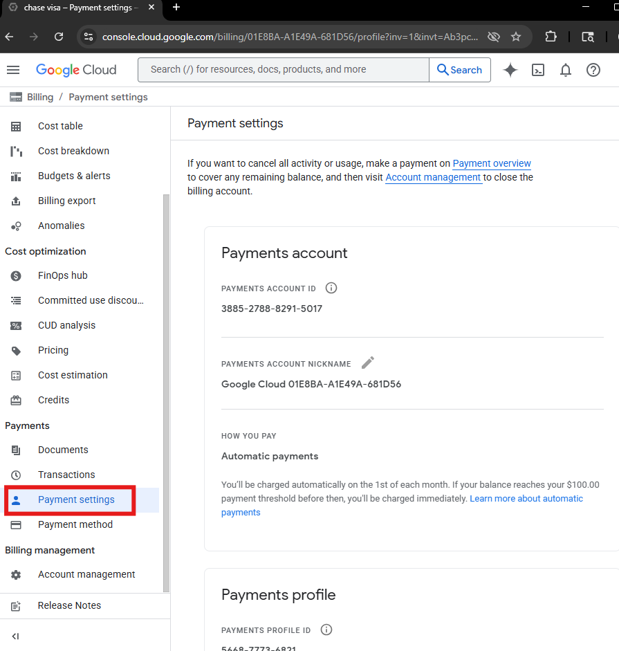Open browser extensions puzzle icon
This screenshot has width=619, height=651.
tap(551, 37)
